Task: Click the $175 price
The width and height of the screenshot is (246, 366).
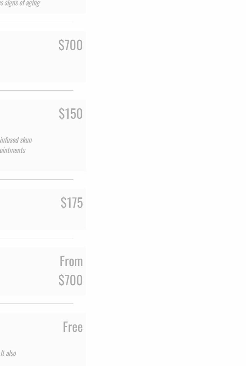Action: click(x=72, y=203)
